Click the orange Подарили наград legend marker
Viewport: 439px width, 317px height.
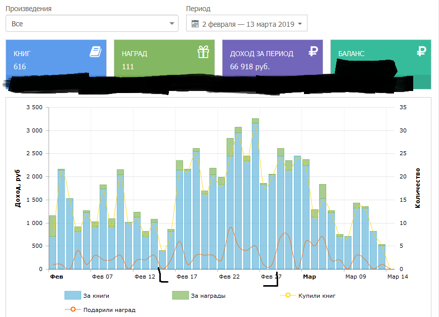click(73, 310)
